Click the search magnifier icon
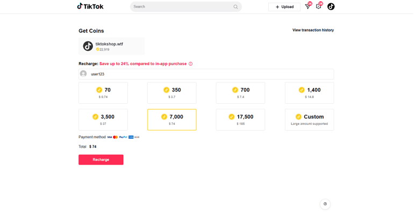415x215 pixels. click(235, 7)
